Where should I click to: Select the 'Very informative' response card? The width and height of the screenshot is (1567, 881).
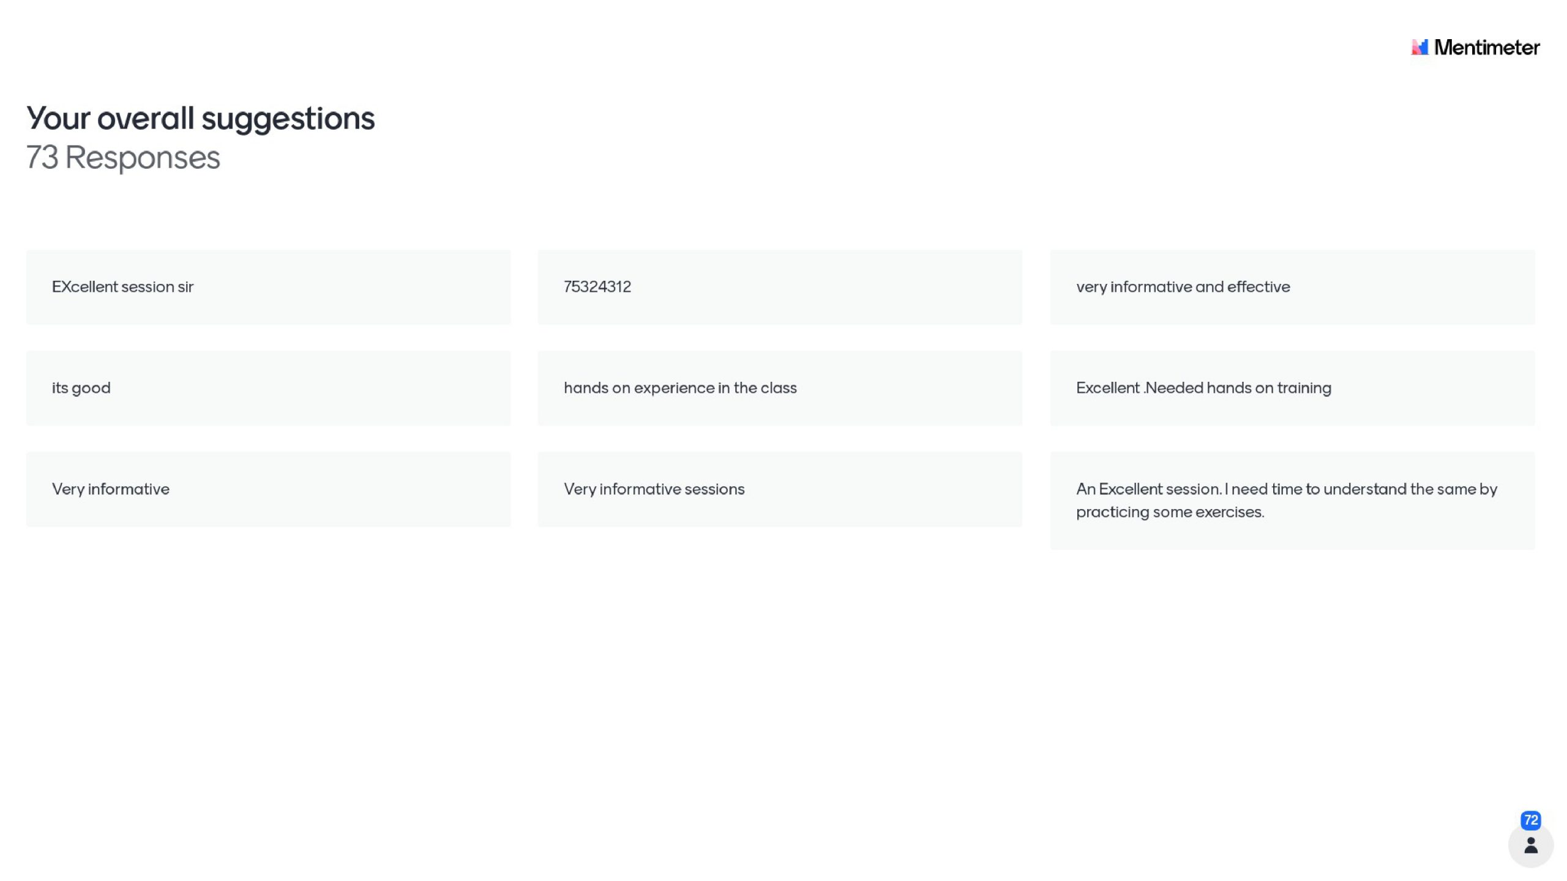tap(268, 489)
